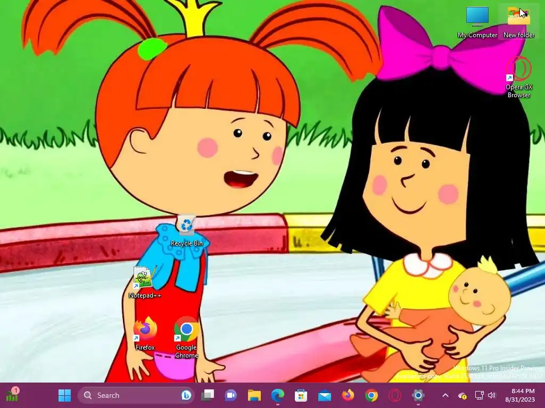The width and height of the screenshot is (545, 408).
Task: Open Microsoft Store from the taskbar
Action: click(301, 395)
